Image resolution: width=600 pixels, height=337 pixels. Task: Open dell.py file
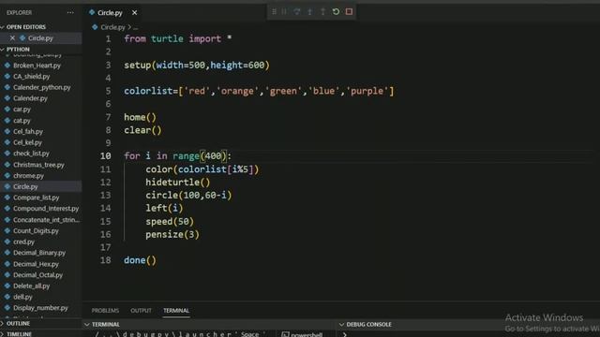point(22,297)
